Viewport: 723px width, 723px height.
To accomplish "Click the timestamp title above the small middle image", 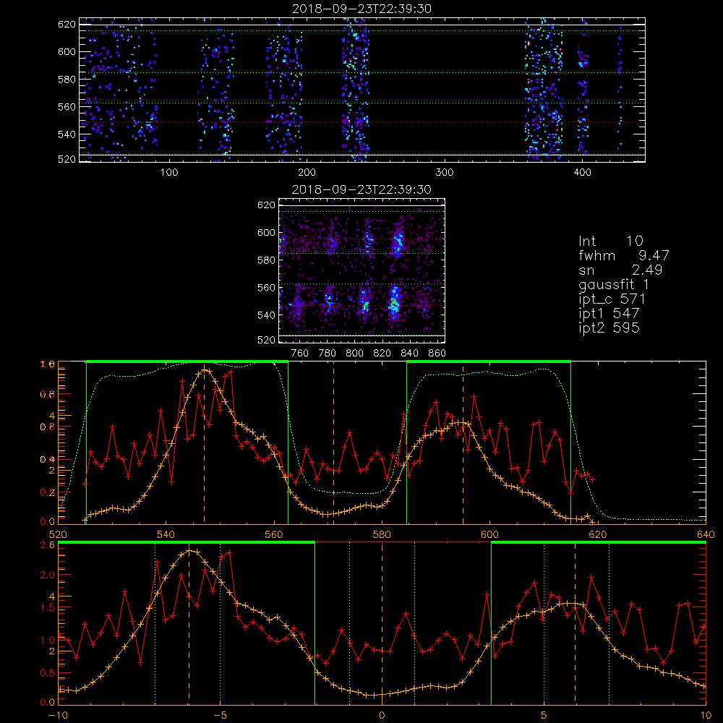I will 362,189.
